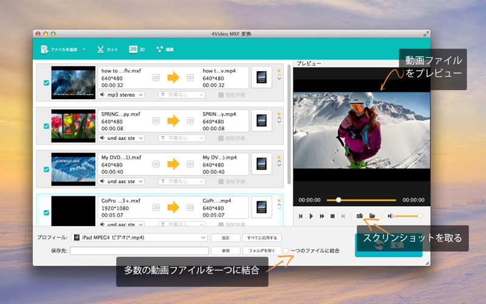Click the Convert (変換) button
The image size is (486, 304).
[x=388, y=246]
